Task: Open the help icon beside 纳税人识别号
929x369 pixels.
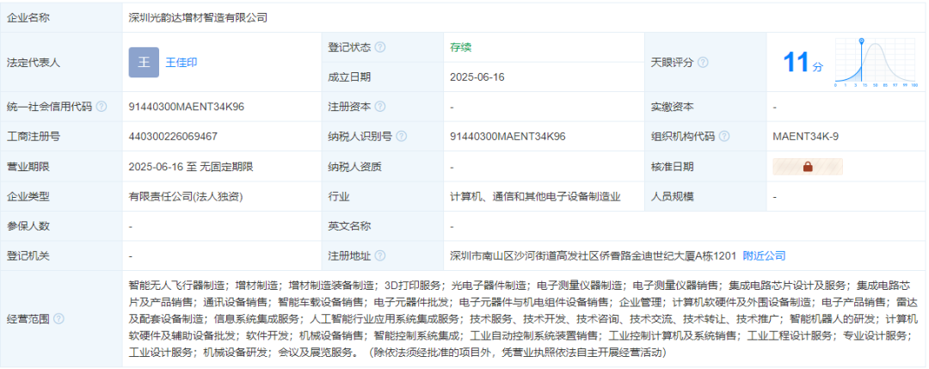Action: click(x=401, y=137)
